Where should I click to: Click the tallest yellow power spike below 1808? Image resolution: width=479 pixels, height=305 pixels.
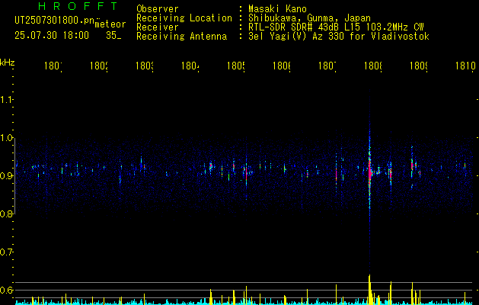pos(369,290)
